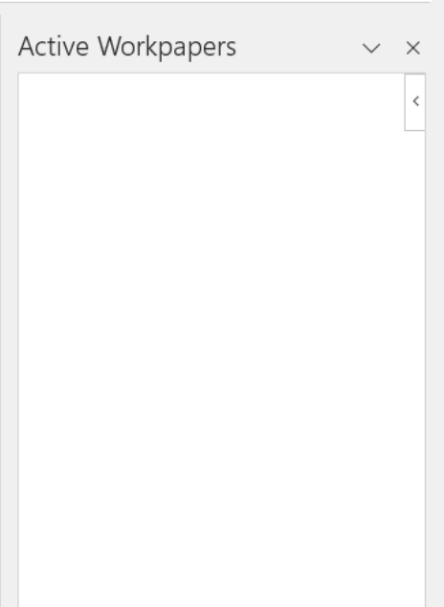
Task: Select the downward caret in the pane header
Action: (371, 49)
